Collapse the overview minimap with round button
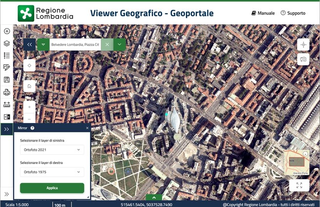 [x=305, y=154]
